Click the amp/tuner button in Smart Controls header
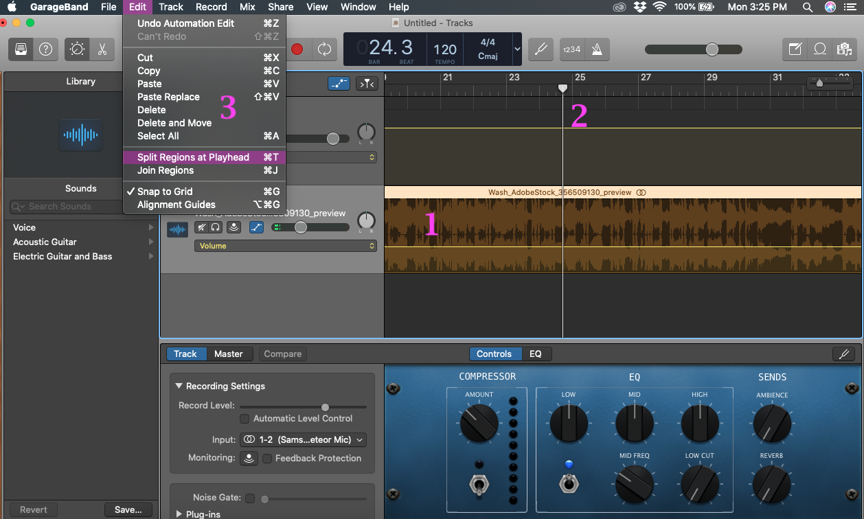Image resolution: width=864 pixels, height=519 pixels. point(844,354)
